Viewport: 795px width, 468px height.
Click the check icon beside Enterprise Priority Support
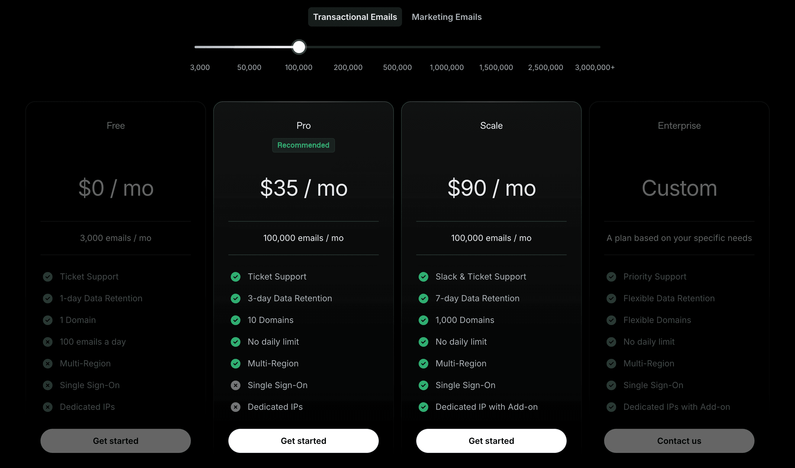611,277
